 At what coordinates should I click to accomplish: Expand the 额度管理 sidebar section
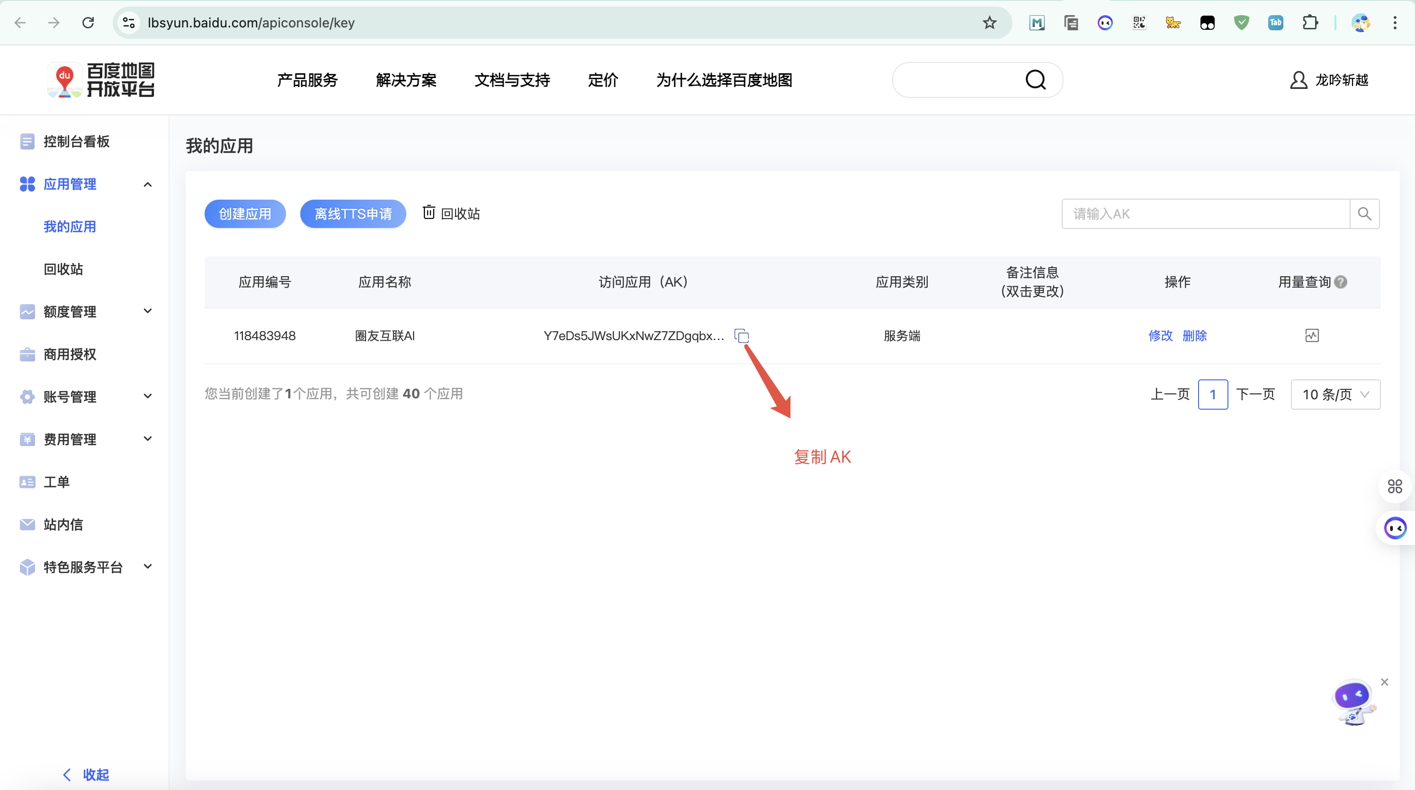tap(148, 312)
